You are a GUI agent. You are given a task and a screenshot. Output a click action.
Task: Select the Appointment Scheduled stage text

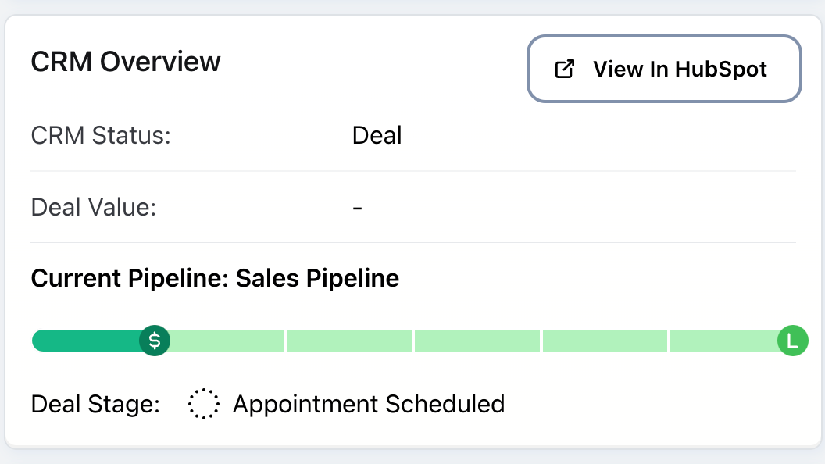click(x=369, y=404)
